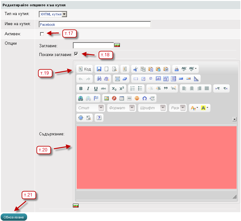Click the Bold formatting icon
241x221 pixels.
click(x=81, y=89)
